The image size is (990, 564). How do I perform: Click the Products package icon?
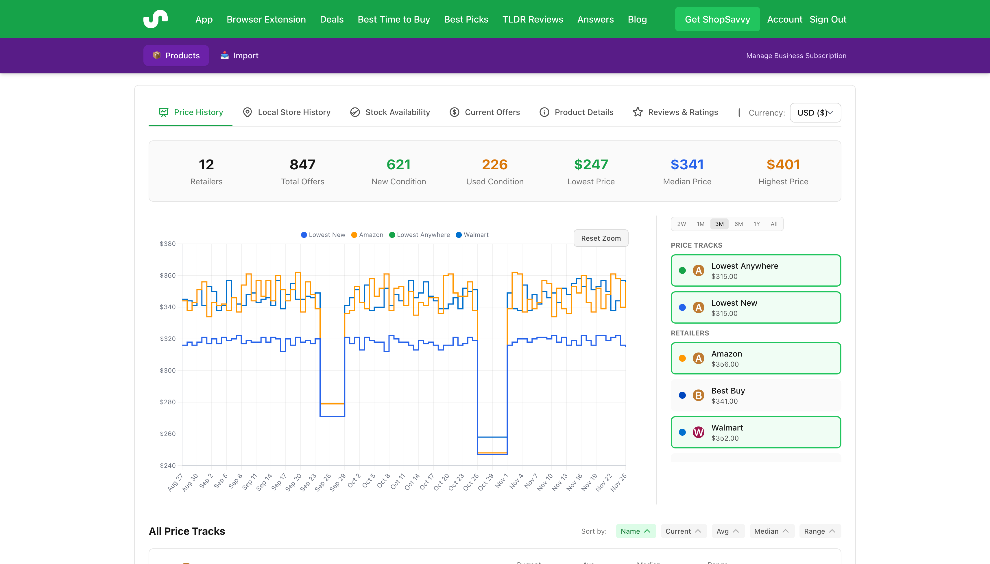(x=157, y=55)
